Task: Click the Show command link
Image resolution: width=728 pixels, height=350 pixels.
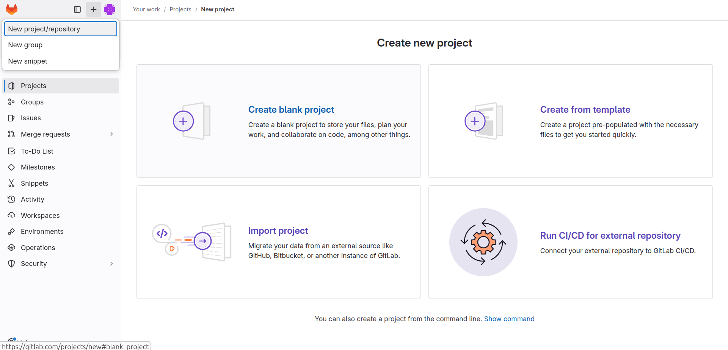Action: tap(509, 319)
